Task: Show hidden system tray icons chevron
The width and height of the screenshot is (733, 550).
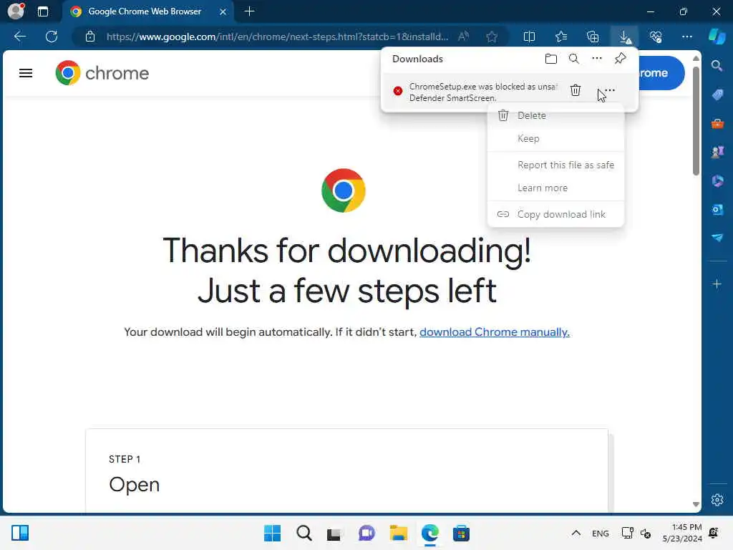Action: [x=576, y=533]
